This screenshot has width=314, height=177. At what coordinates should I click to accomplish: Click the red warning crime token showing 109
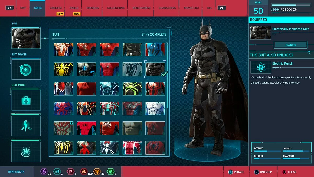pos(83,171)
